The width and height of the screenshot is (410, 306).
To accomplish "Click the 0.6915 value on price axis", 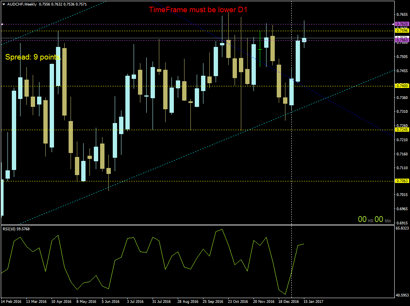I will click(402, 223).
